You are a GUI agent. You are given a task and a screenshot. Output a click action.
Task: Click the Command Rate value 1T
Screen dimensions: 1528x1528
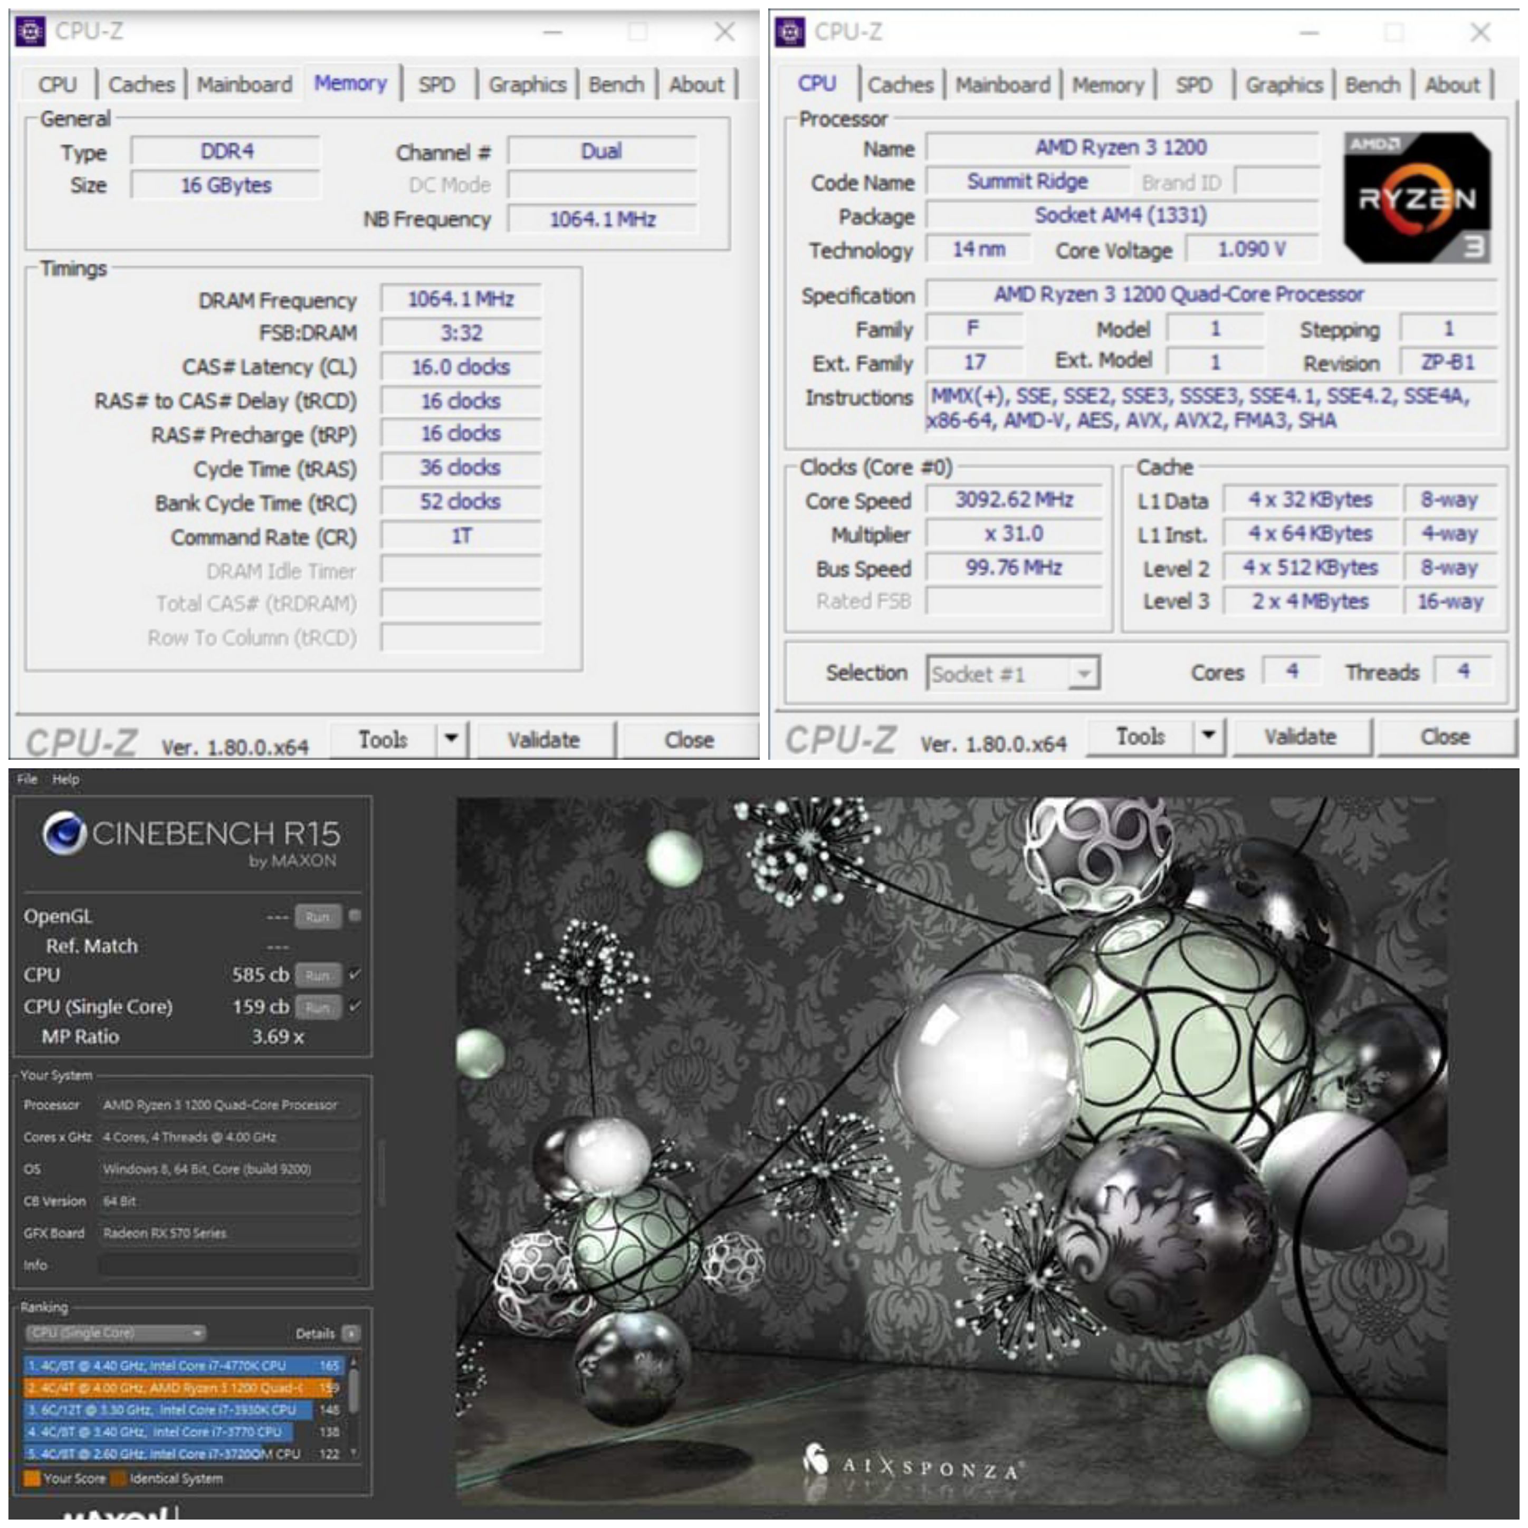tap(461, 536)
